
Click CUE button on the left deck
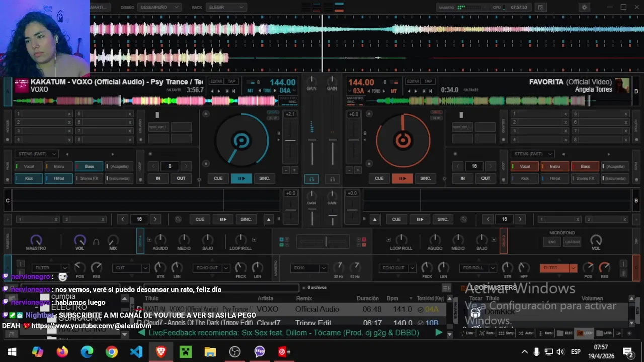click(218, 178)
